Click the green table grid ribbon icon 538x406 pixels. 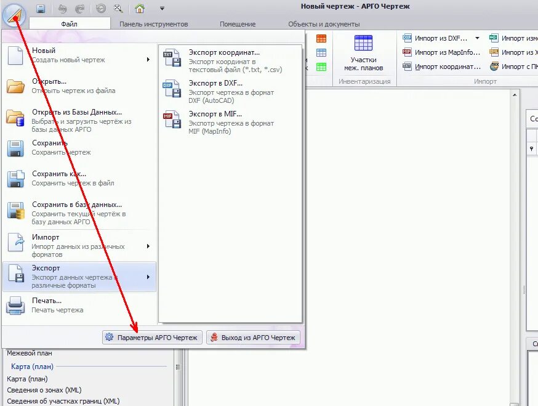pyautogui.click(x=321, y=67)
